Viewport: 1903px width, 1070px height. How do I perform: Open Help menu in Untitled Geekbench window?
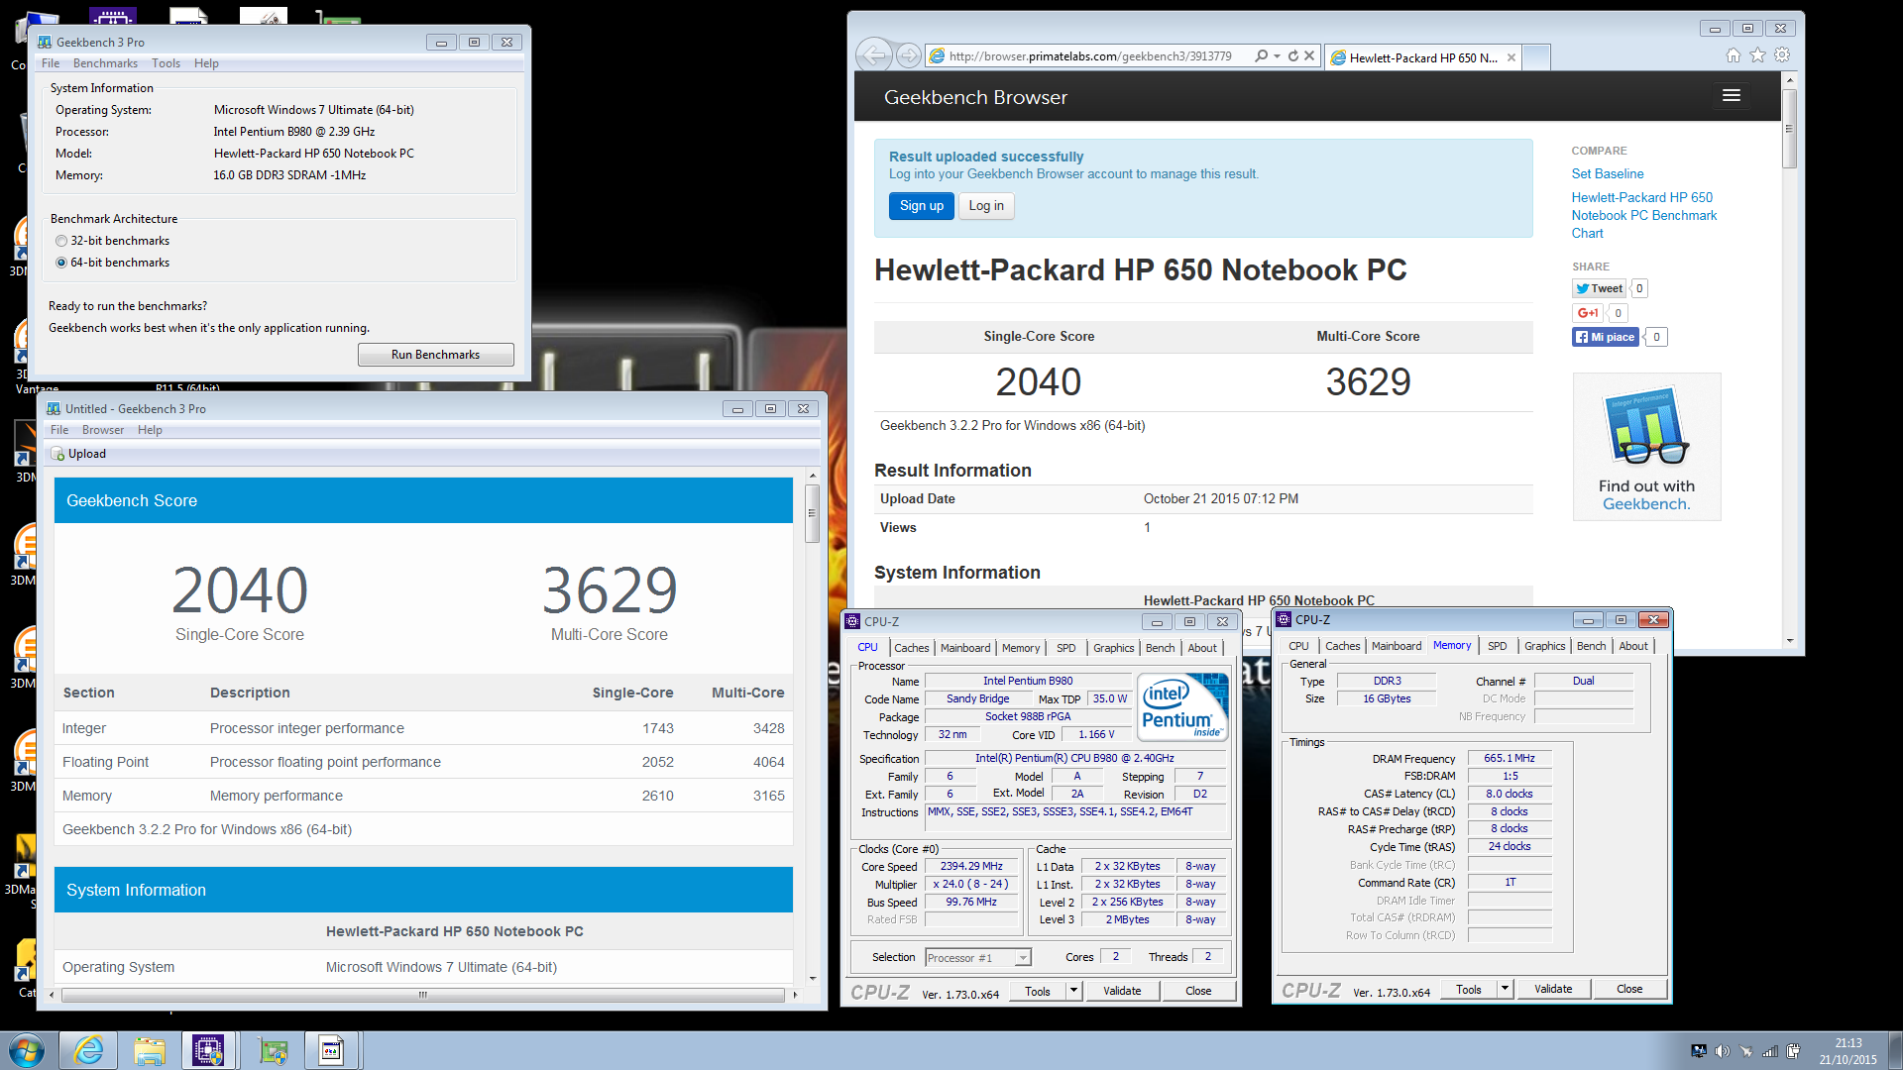(x=150, y=430)
